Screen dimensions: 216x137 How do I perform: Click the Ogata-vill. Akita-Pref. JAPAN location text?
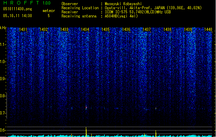[153, 8]
